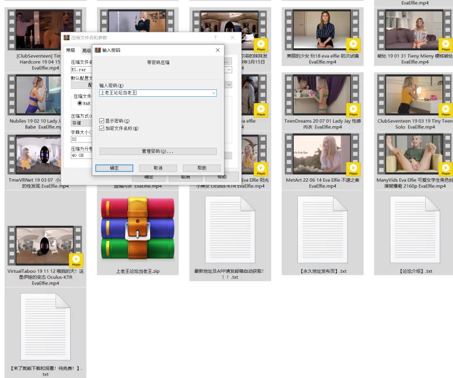
Task: Switch to 常规 tab
Action: (x=70, y=50)
